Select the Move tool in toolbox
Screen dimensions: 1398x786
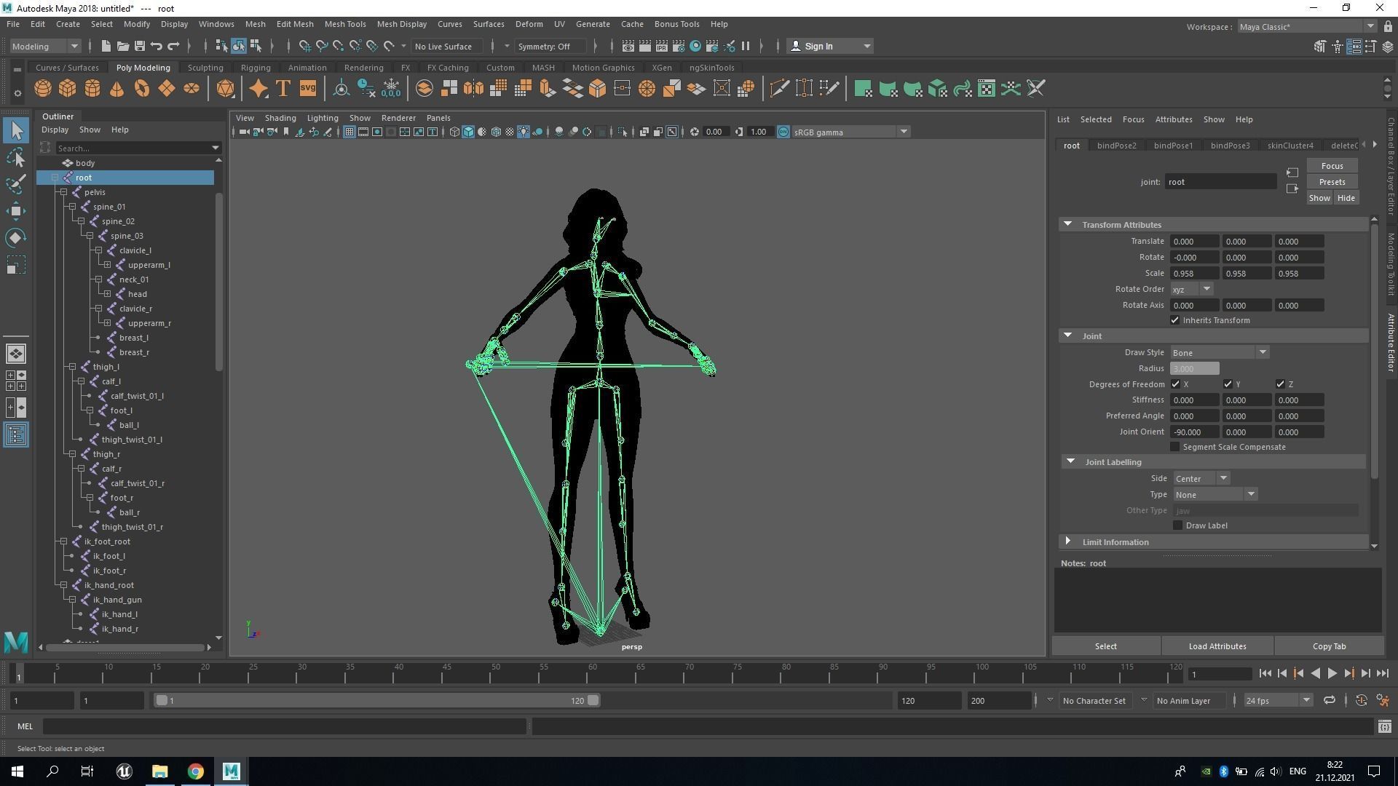[x=16, y=211]
